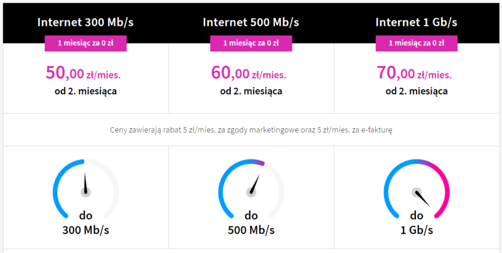The width and height of the screenshot is (502, 253).
Task: Click the promo badge under Internet 1 Gb/s
Action: pos(417,43)
